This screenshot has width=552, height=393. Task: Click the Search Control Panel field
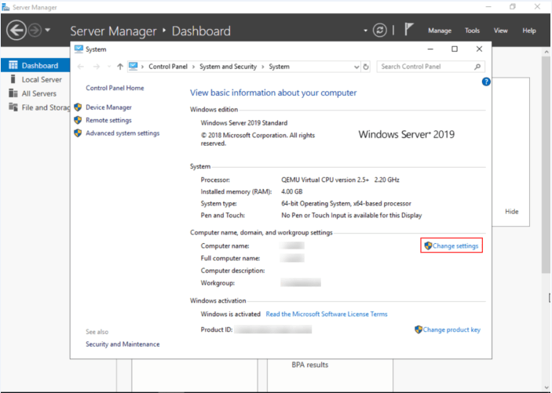[430, 67]
